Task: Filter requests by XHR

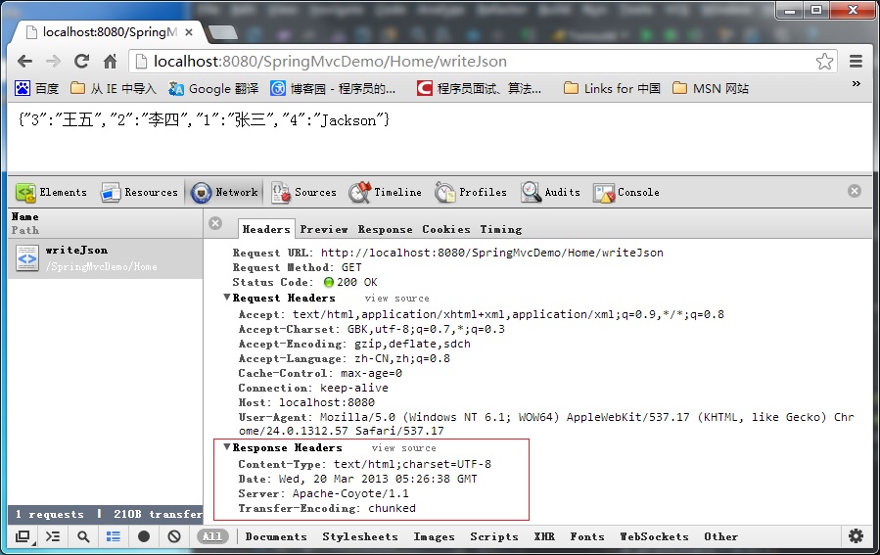Action: 544,536
